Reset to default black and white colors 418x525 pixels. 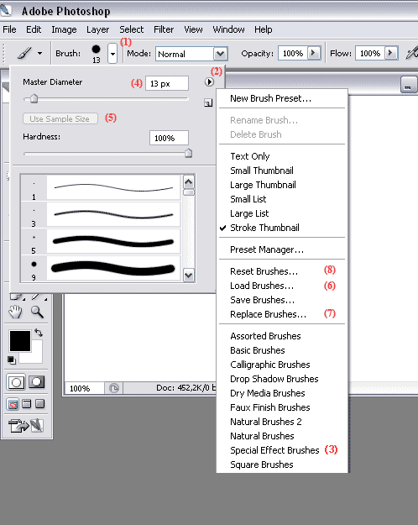tap(12, 360)
